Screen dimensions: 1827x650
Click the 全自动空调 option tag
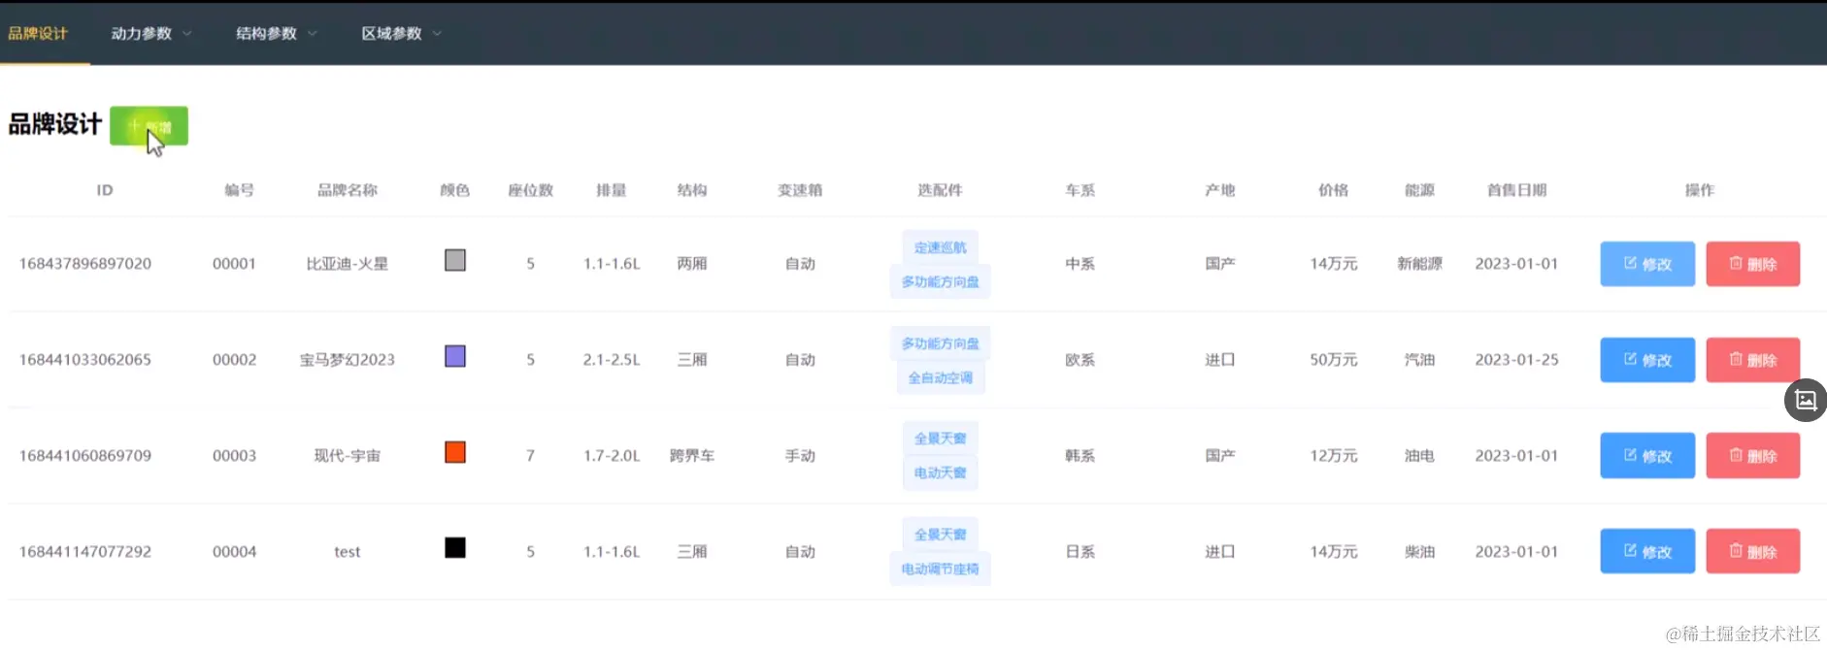(x=941, y=377)
